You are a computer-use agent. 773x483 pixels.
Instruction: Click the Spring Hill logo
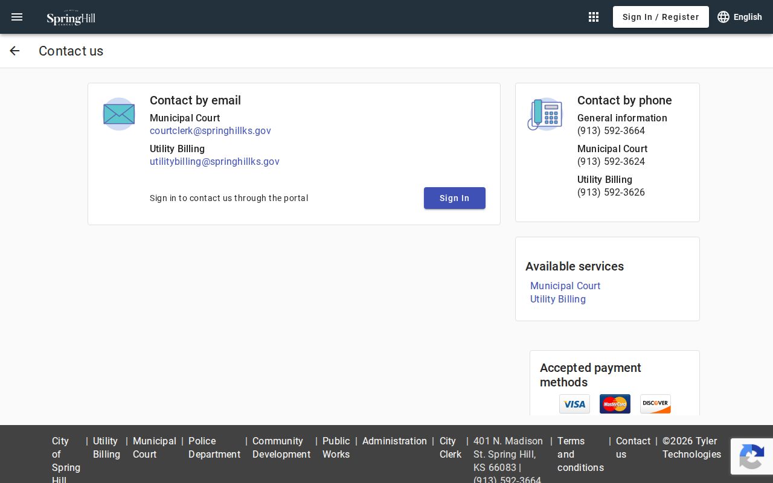pos(71,18)
